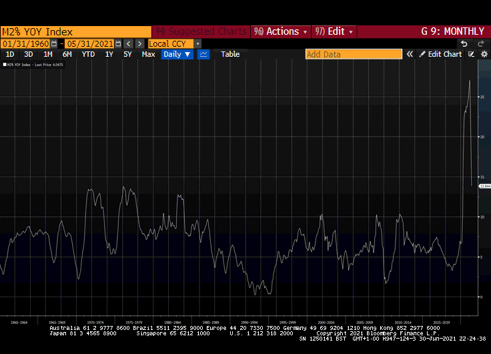The image size is (491, 354).
Task: Open the Actions dropdown menu
Action: tap(280, 31)
